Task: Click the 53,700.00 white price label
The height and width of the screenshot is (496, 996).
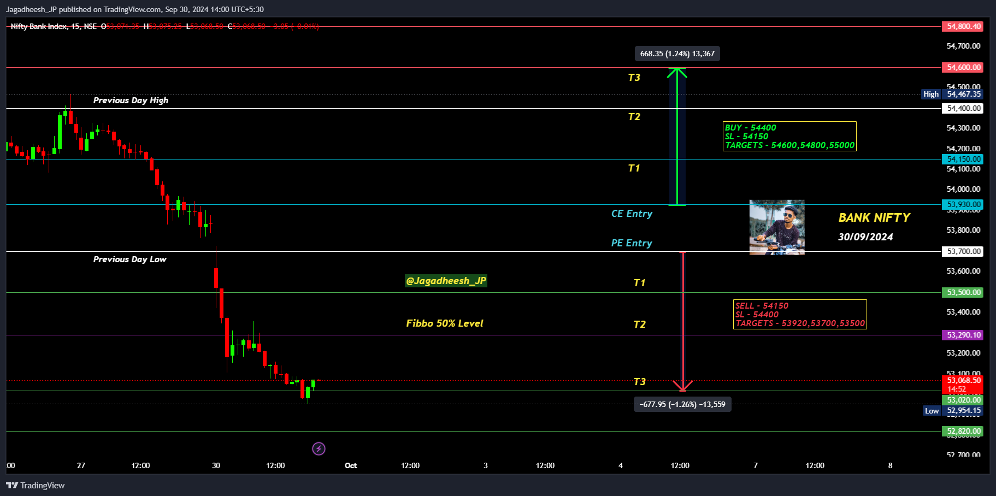Action: pos(963,251)
